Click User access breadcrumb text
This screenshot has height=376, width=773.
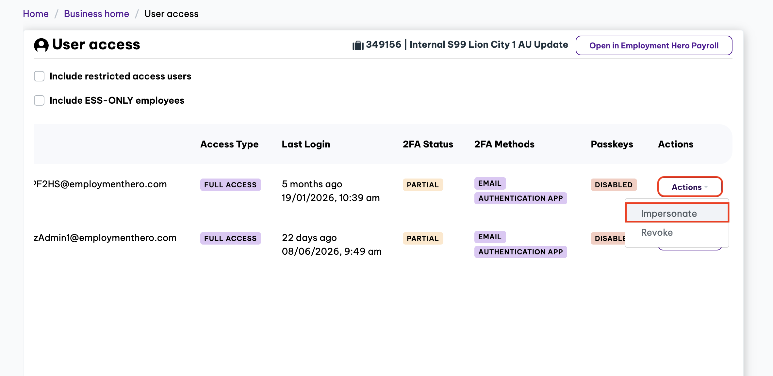[x=172, y=14]
